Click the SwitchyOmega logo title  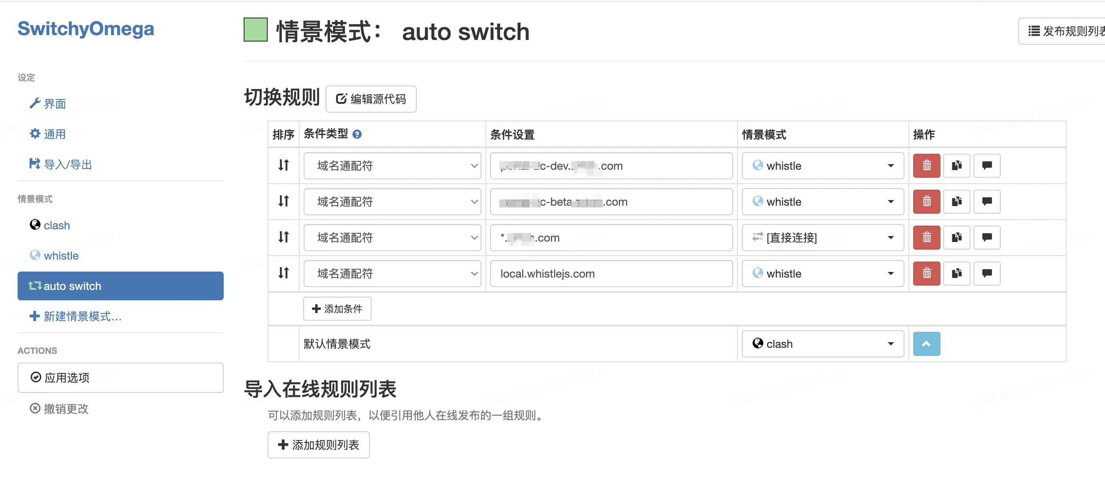point(86,29)
